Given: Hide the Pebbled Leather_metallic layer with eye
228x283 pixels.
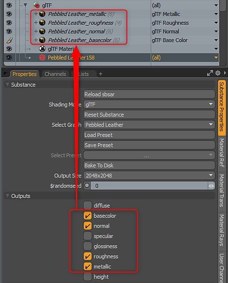Looking at the screenshot, I should [9, 14].
